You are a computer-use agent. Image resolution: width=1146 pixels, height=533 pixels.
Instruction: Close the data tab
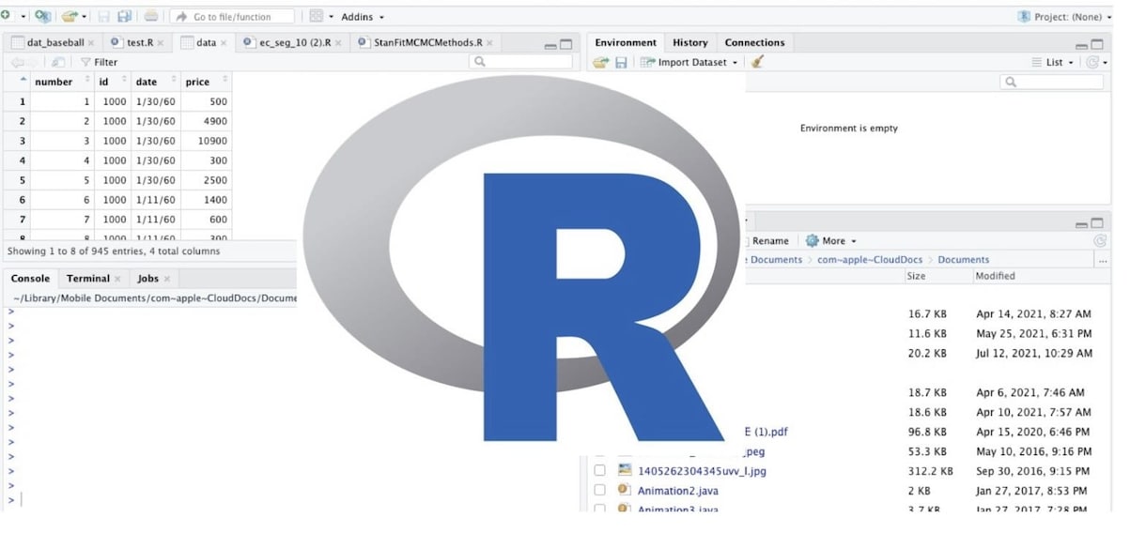(x=225, y=43)
